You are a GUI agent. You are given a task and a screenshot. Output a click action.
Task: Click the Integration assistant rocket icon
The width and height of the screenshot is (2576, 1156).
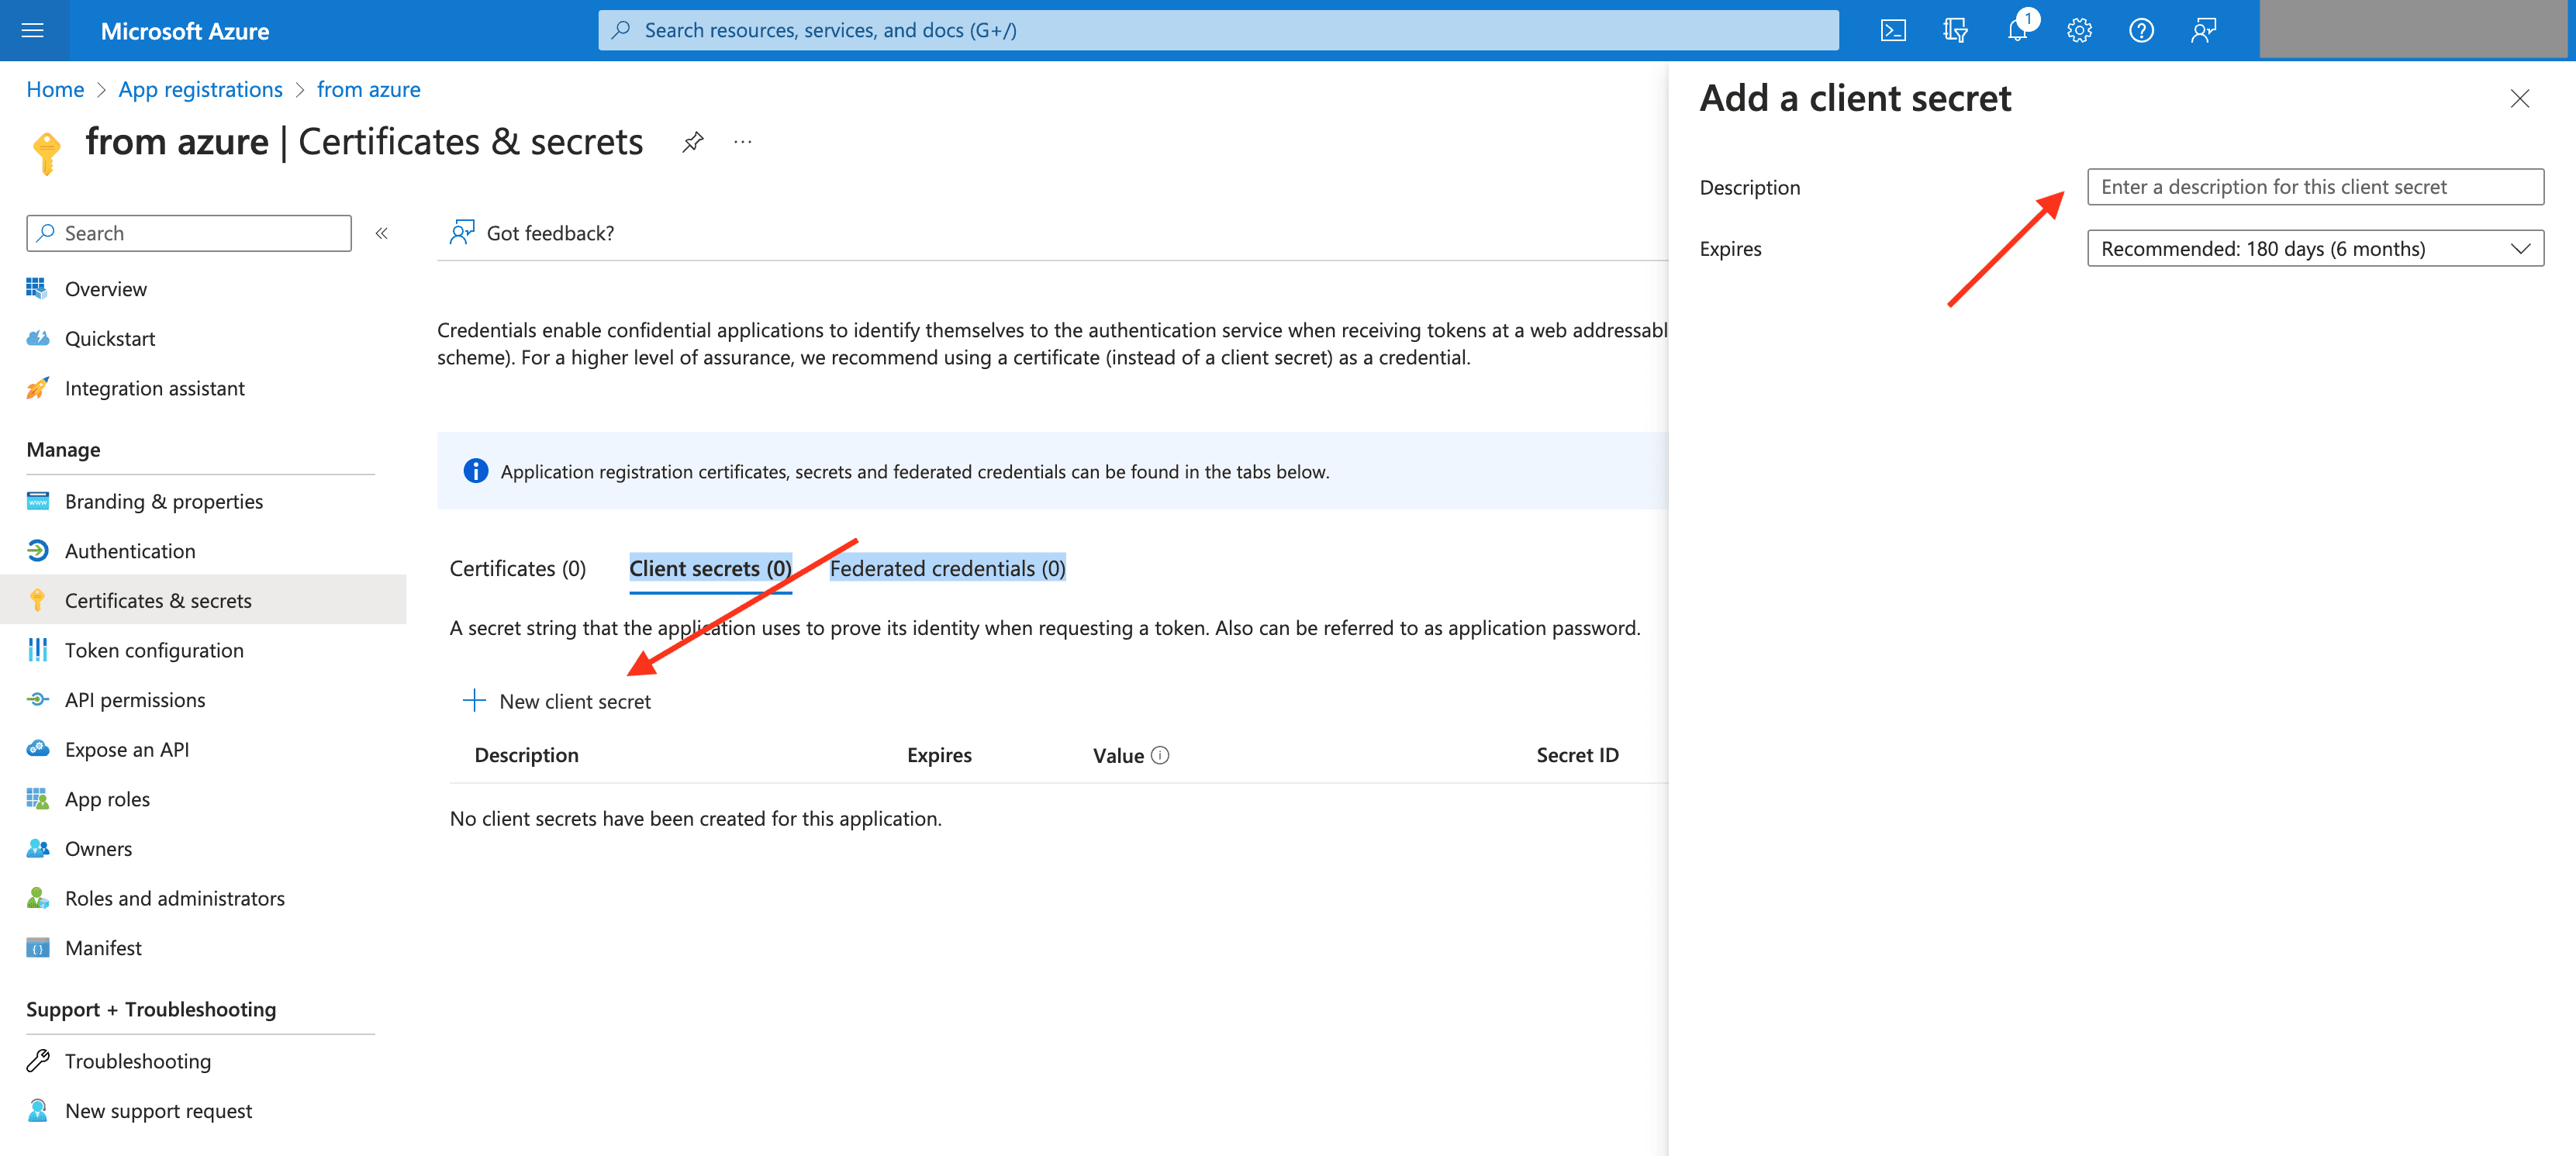click(x=37, y=388)
